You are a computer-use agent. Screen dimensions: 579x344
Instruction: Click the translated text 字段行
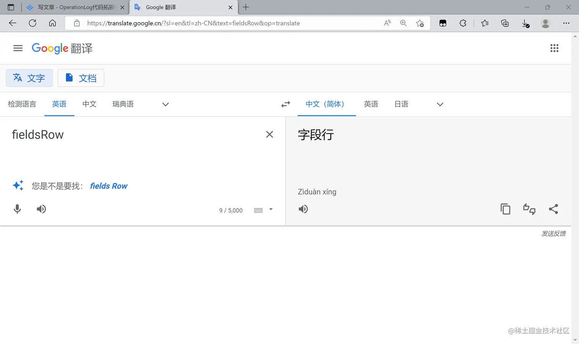(x=316, y=135)
